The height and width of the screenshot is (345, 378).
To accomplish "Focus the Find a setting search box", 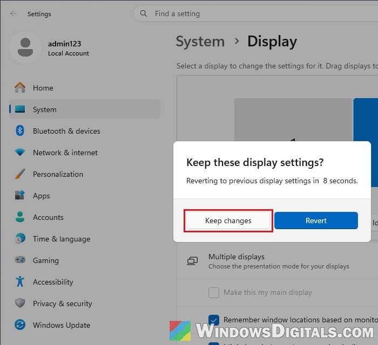I will coord(255,13).
